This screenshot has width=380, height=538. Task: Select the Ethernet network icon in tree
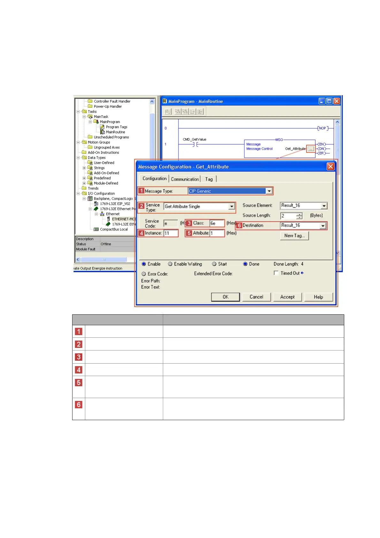(x=102, y=214)
